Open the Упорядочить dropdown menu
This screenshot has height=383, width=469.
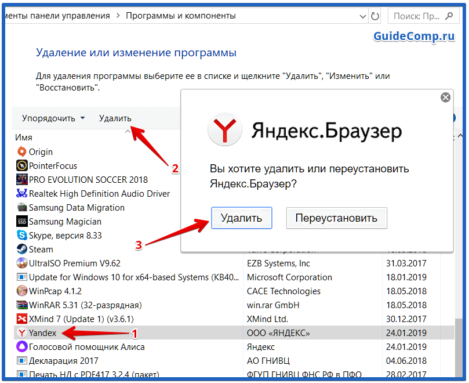pos(53,118)
